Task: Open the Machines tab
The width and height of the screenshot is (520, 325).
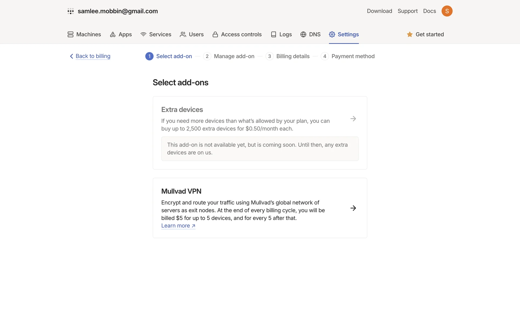Action: (84, 34)
